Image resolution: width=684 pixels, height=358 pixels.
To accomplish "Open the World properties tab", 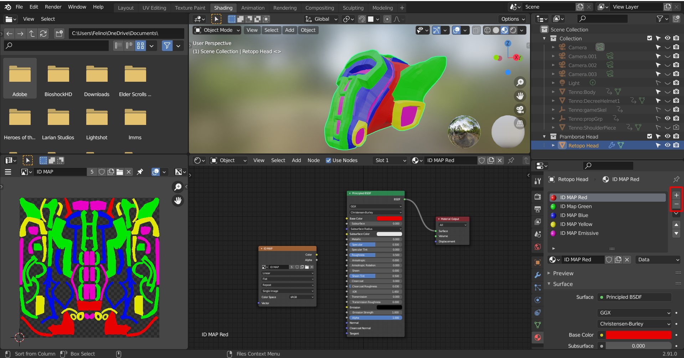I will [538, 247].
